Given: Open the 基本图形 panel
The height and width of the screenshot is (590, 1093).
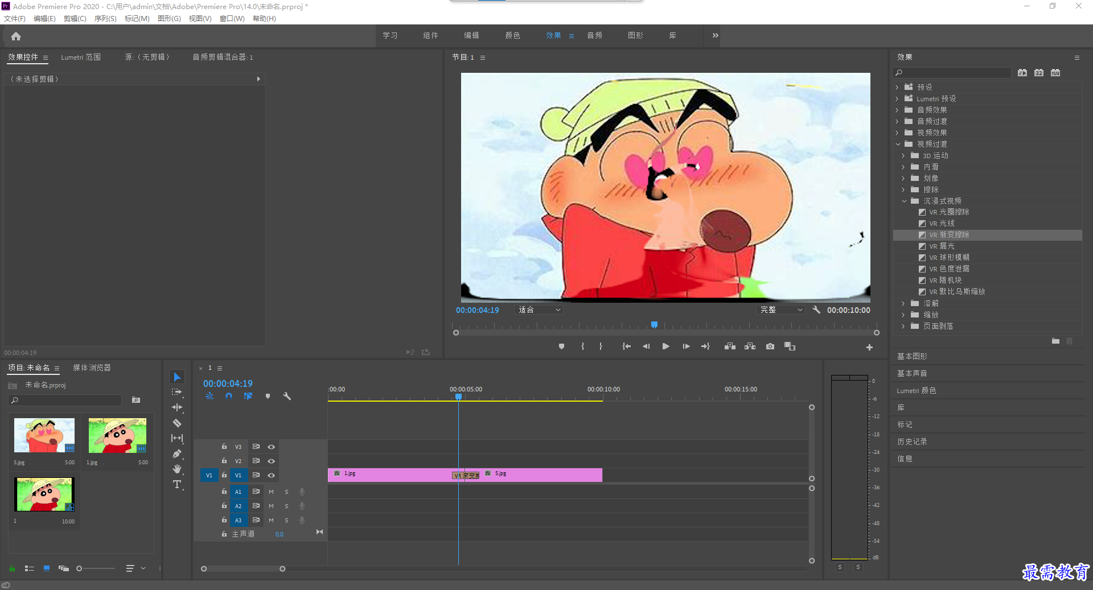Looking at the screenshot, I should (912, 356).
